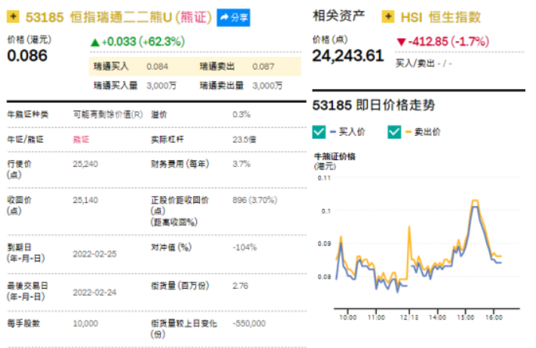Image resolution: width=536 pixels, height=348 pixels.
Task: Toggle the 卖出价 checkbox
Action: click(395, 132)
